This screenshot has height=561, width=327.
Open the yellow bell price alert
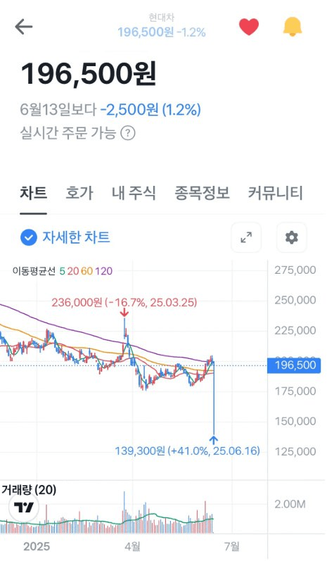click(x=293, y=27)
